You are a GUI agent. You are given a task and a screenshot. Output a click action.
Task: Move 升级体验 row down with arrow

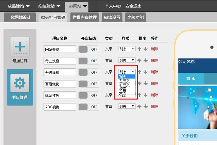pyautogui.click(x=145, y=72)
